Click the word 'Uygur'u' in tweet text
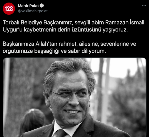Screen dimensions: 149x137 [x=12, y=30]
